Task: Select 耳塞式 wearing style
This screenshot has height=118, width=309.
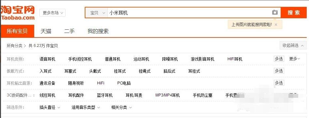Action: [70, 71]
